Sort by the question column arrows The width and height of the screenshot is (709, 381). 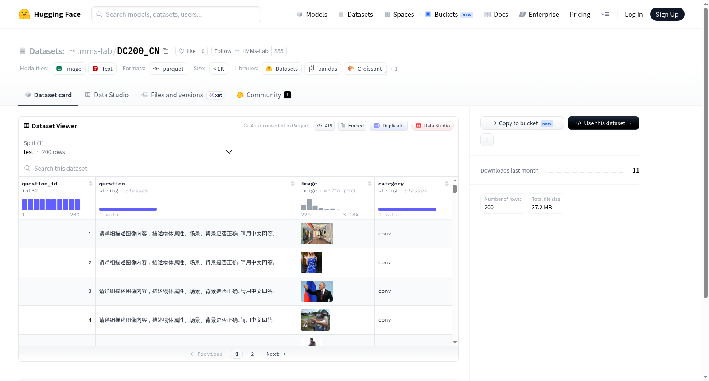(292, 184)
